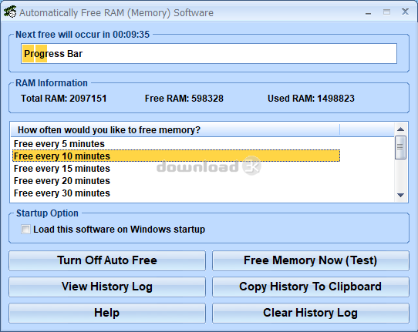
Task: Close the Automatically Free RAM window
Action: point(405,12)
